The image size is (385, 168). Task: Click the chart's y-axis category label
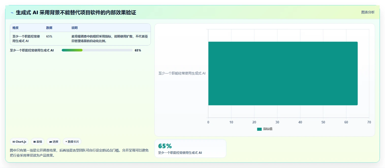point(182,73)
